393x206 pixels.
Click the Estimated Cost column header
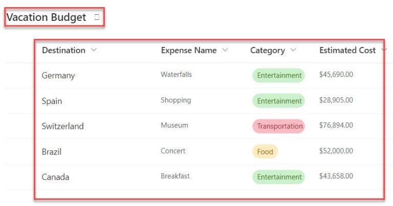click(347, 50)
